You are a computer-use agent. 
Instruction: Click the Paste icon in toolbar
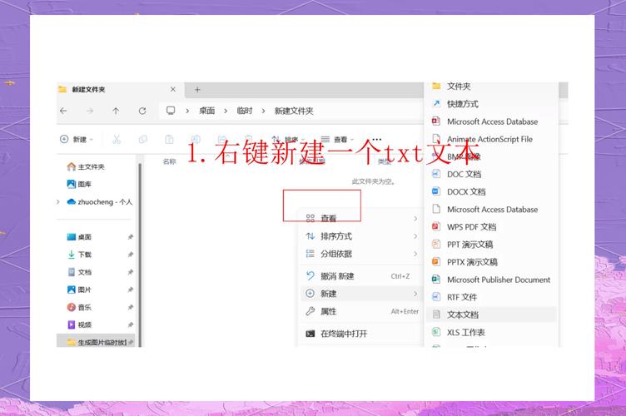169,139
